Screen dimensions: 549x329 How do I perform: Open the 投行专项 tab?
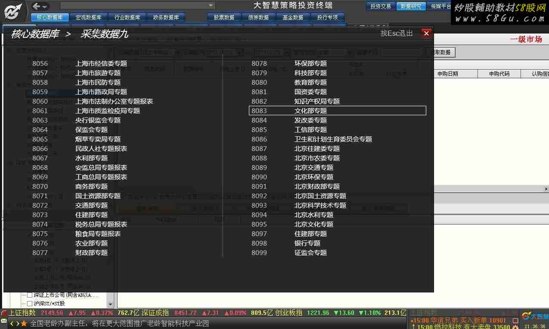pyautogui.click(x=328, y=17)
